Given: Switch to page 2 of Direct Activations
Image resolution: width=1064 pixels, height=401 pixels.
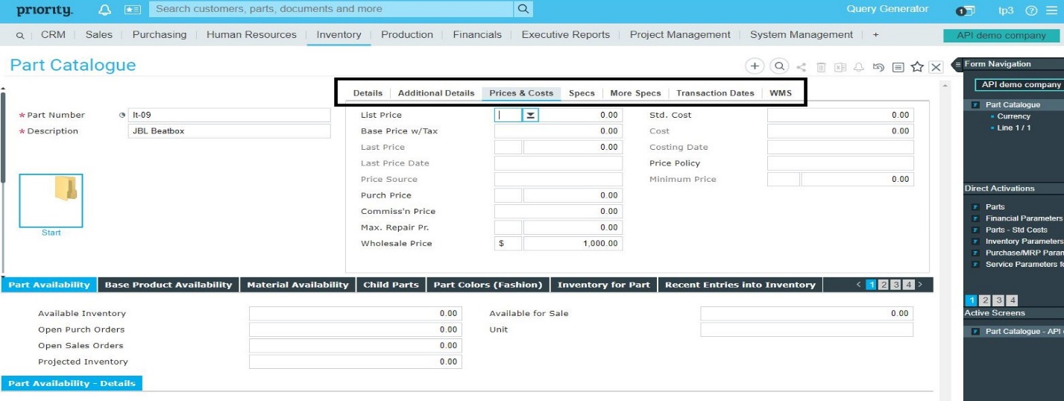Looking at the screenshot, I should 985,300.
